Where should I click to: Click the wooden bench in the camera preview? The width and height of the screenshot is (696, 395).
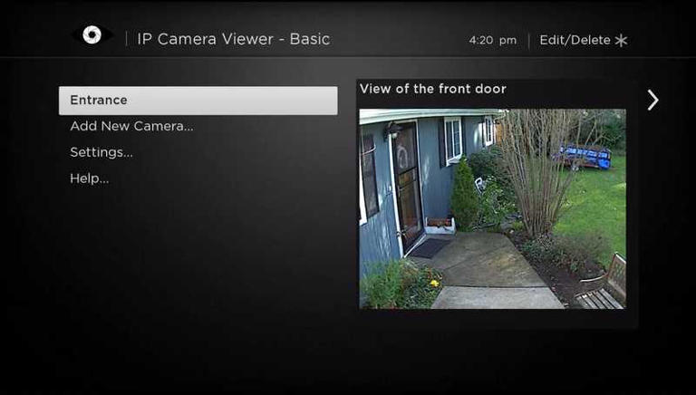(603, 284)
